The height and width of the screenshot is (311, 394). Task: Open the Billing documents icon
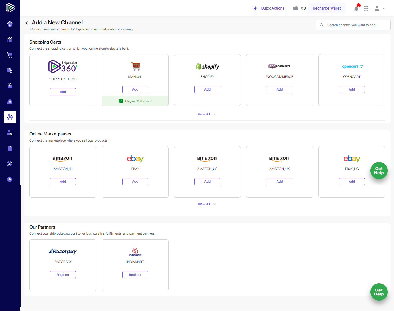point(10,148)
